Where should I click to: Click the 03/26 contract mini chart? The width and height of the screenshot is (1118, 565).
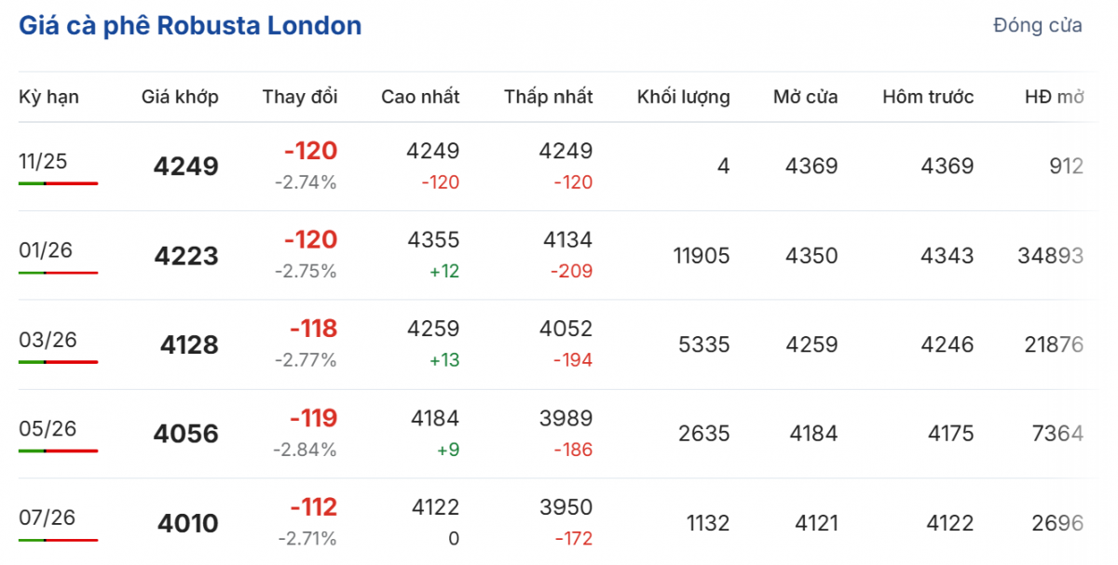[58, 363]
